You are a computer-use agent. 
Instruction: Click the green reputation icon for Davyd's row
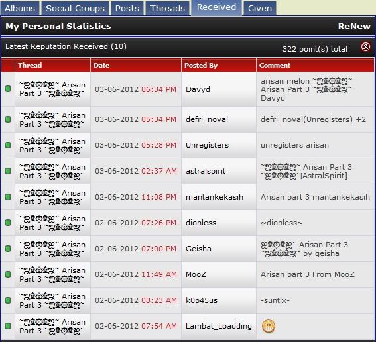[8, 89]
